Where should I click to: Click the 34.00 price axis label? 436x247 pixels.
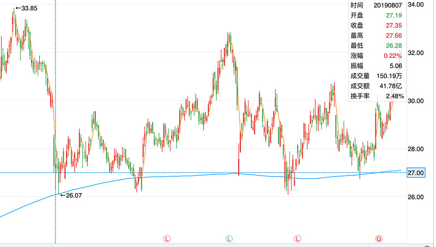coord(416,5)
